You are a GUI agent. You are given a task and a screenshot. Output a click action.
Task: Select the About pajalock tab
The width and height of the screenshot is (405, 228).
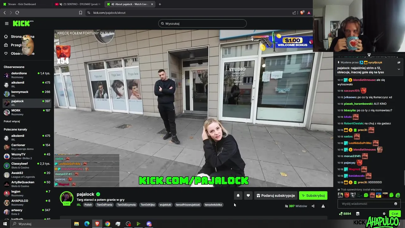(130, 4)
